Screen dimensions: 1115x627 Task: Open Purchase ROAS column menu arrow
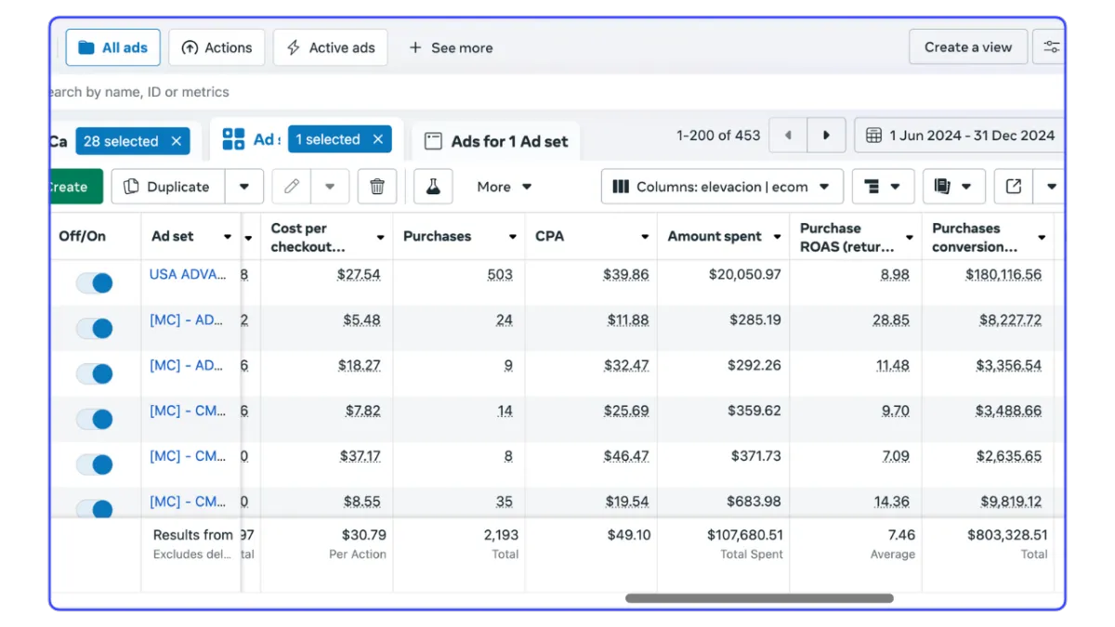pyautogui.click(x=910, y=238)
